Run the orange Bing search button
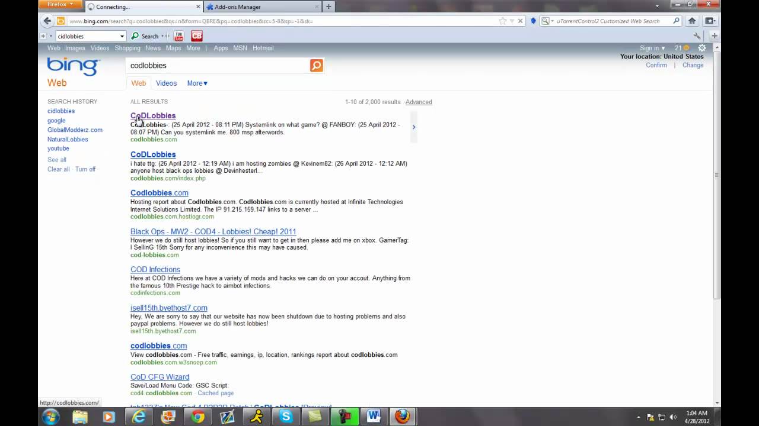Viewport: 759px width, 426px height. click(317, 65)
